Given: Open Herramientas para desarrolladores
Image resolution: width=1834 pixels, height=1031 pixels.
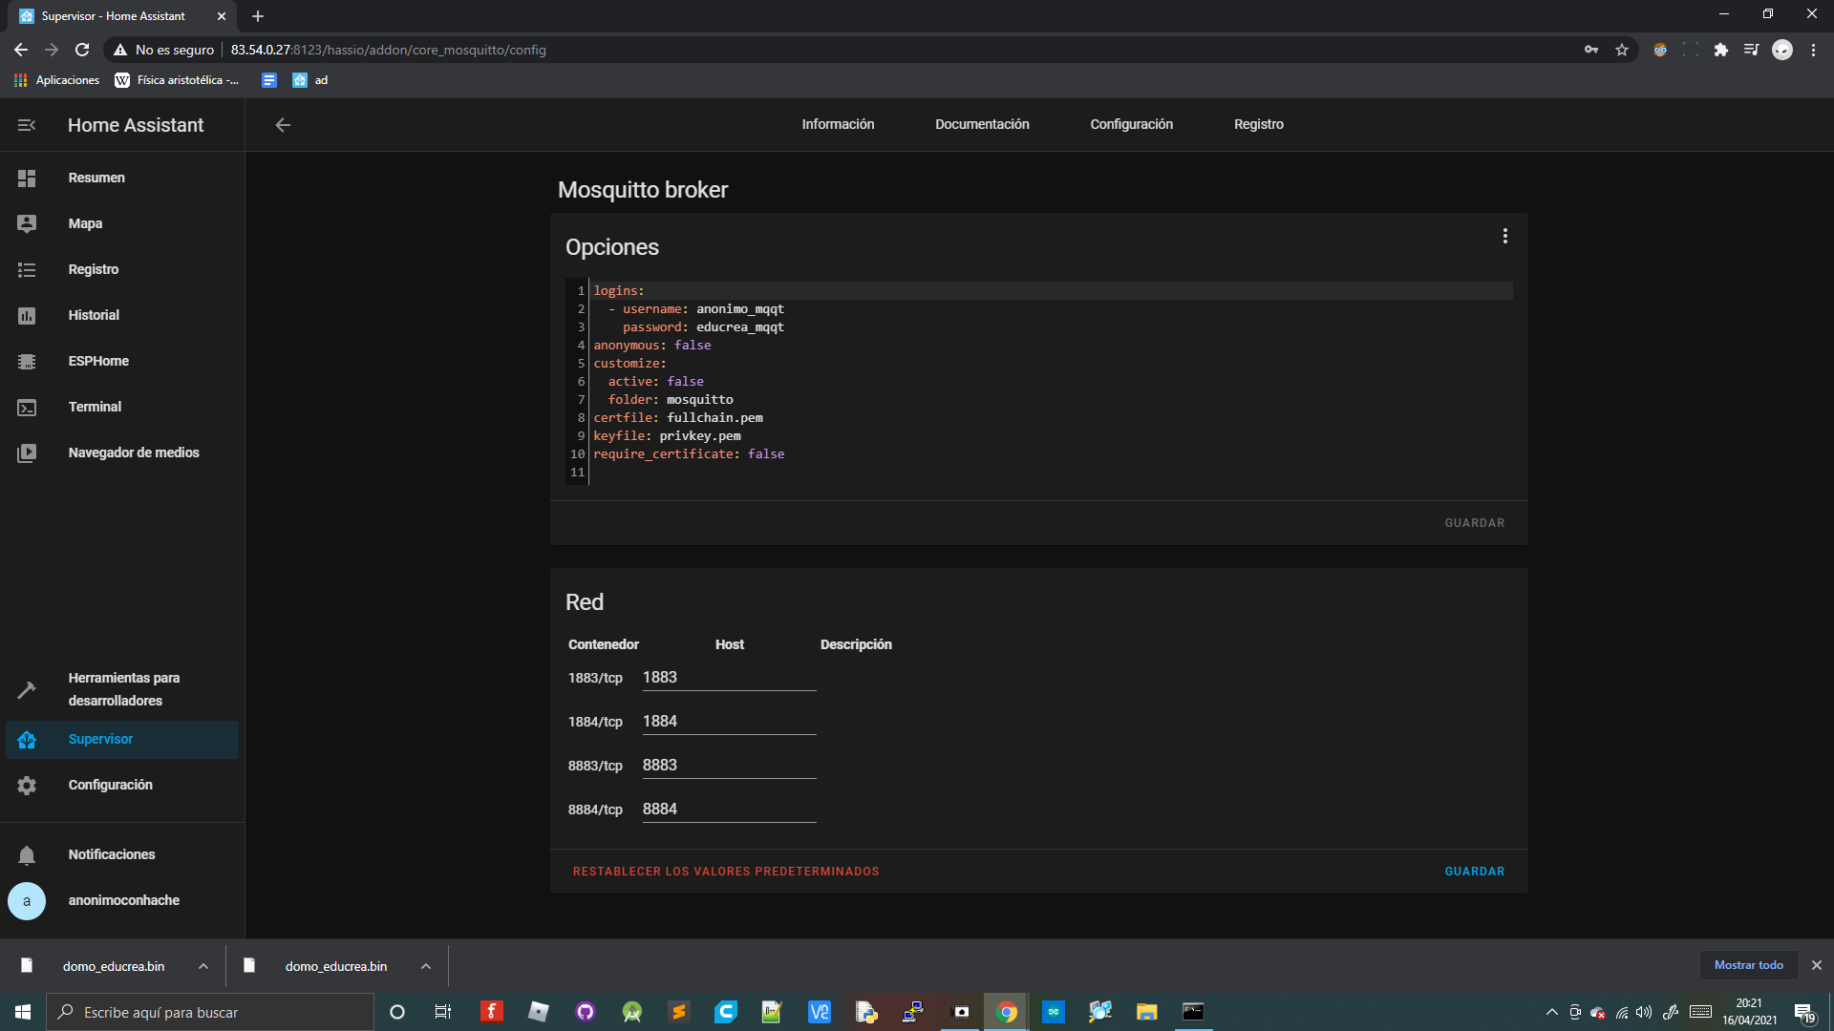Looking at the screenshot, I should (x=123, y=689).
